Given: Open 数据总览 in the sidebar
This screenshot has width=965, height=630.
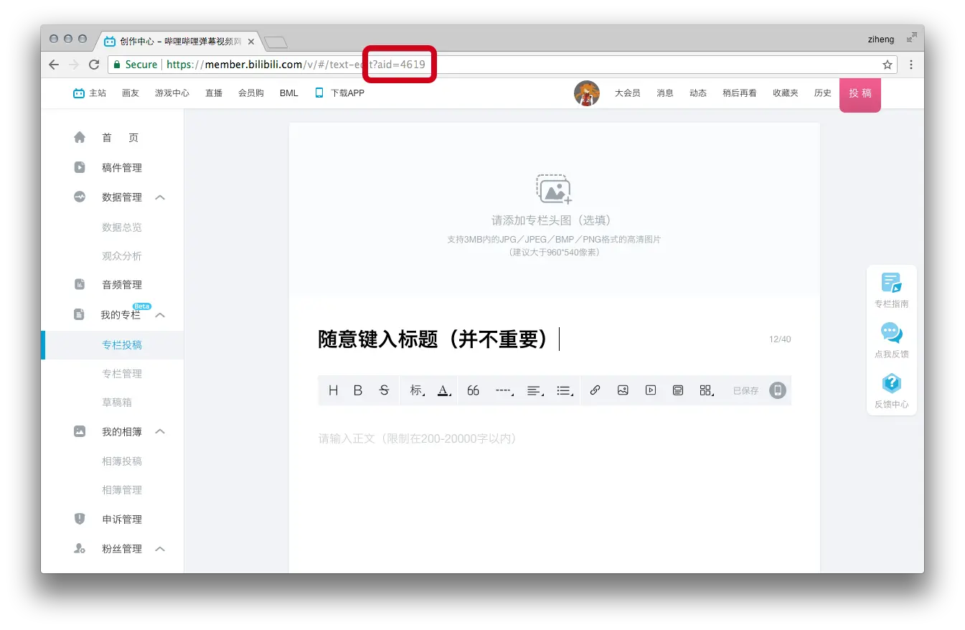Looking at the screenshot, I should [x=122, y=227].
